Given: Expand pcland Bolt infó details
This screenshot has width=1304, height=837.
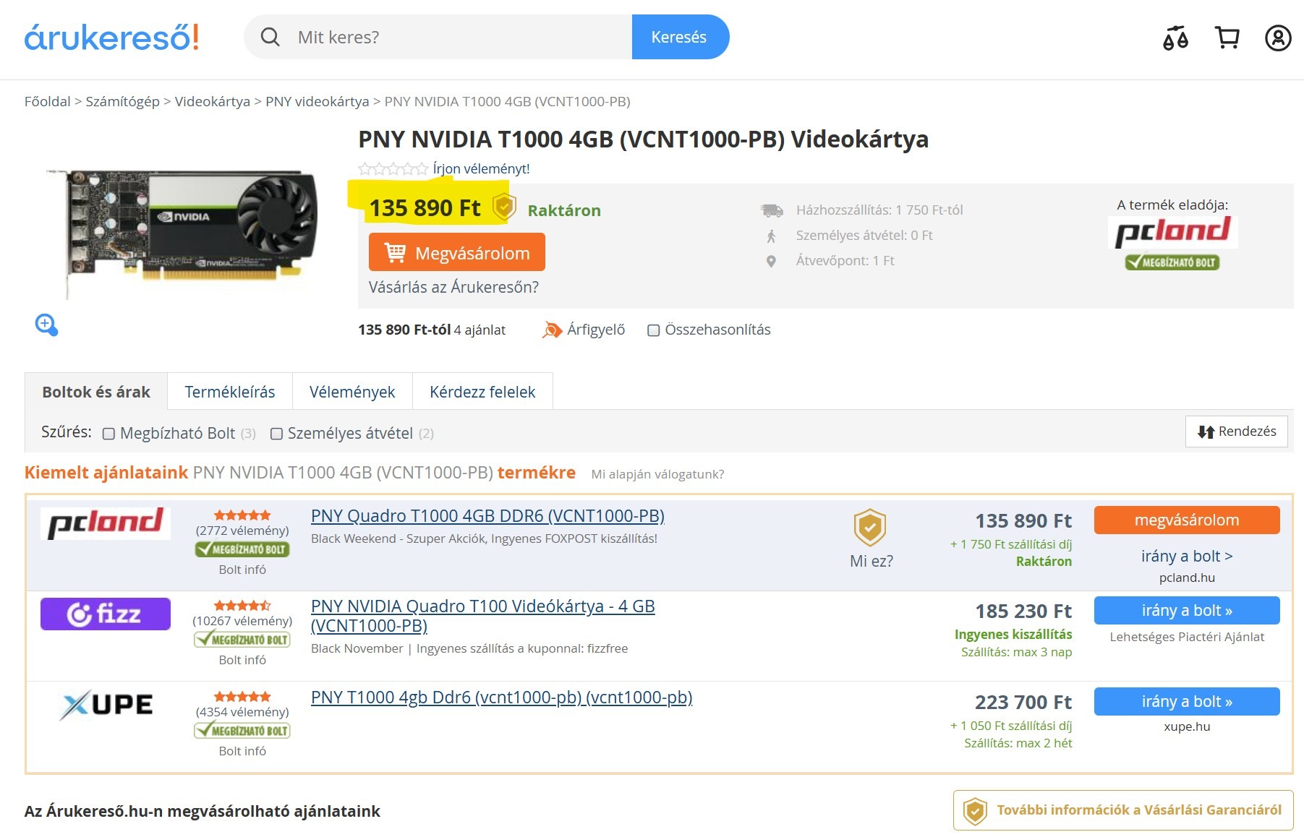Looking at the screenshot, I should [x=242, y=570].
